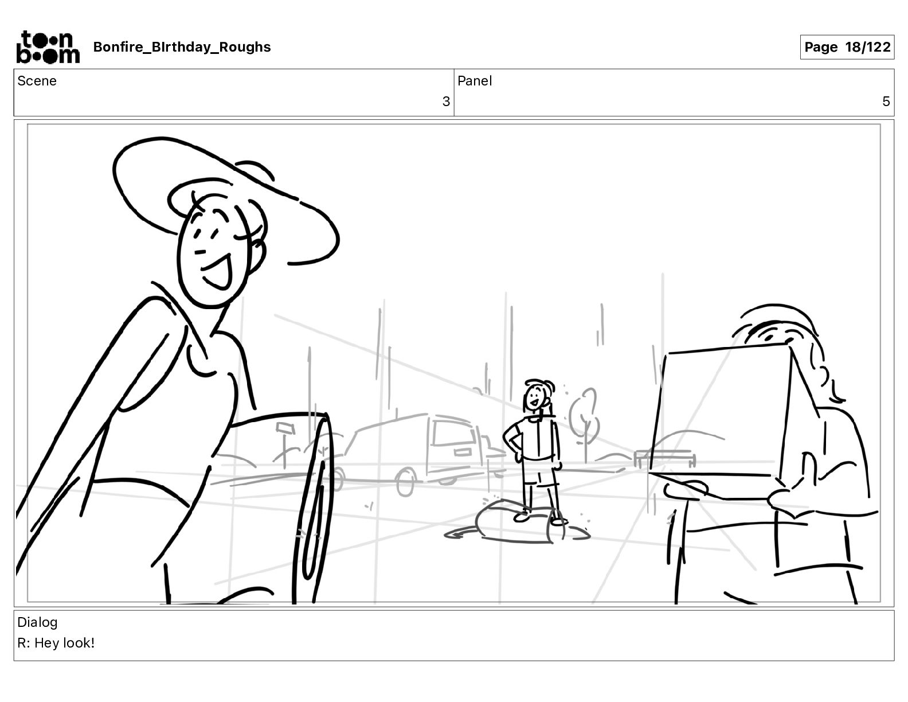
Task: Select the title "Bonfire_BIrthday_Roughs"
Action: pyautogui.click(x=182, y=47)
